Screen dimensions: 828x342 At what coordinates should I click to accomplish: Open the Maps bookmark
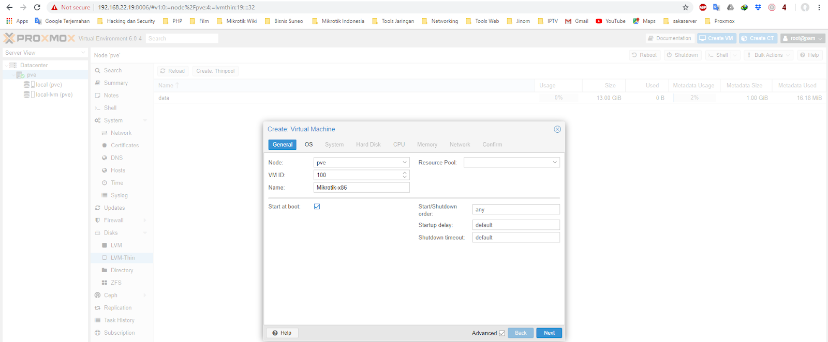[644, 21]
